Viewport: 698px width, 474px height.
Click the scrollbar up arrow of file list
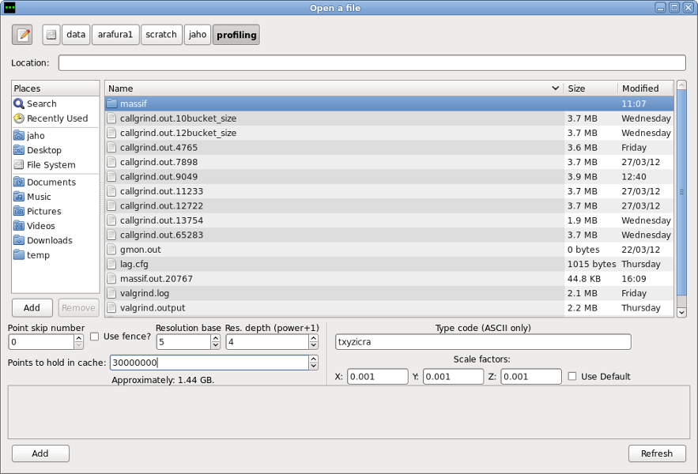pos(681,85)
